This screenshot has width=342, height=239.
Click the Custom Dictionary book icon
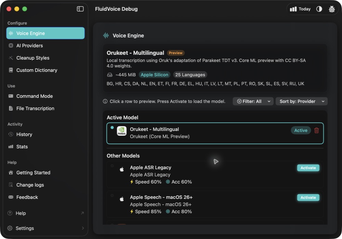pyautogui.click(x=11, y=70)
